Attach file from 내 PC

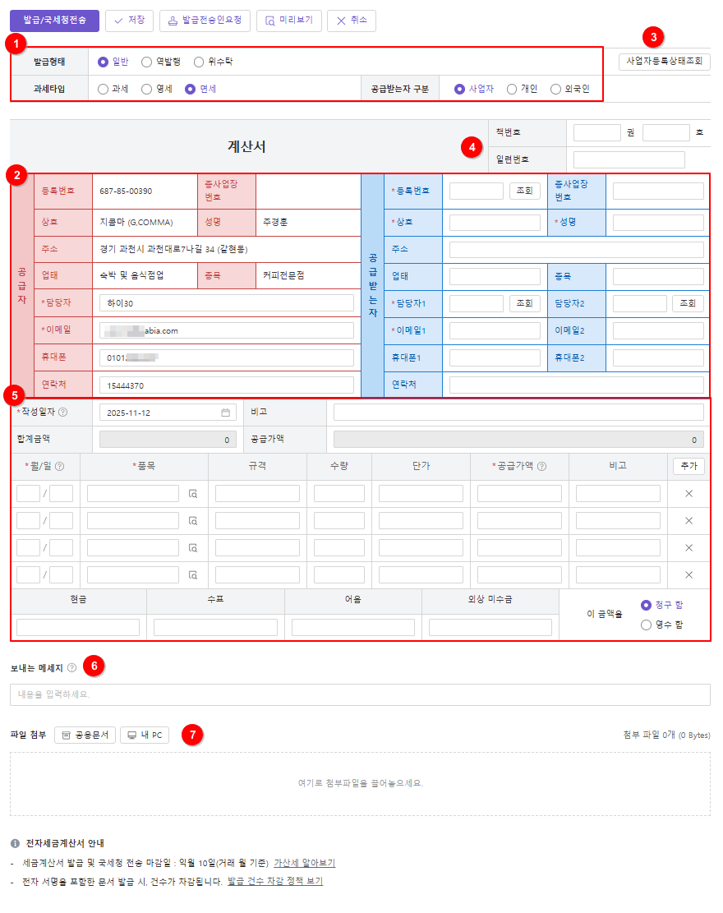145,735
